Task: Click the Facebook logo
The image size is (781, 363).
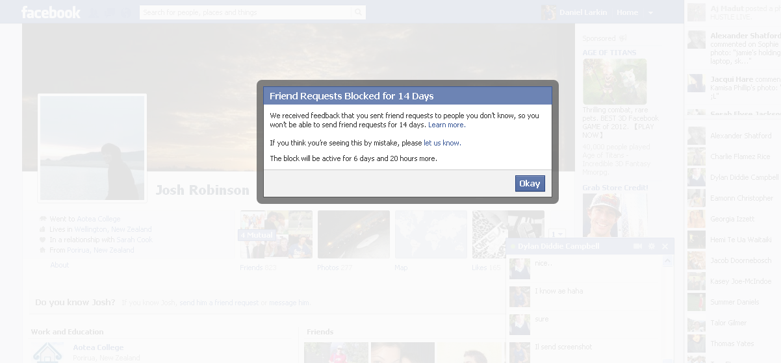Action: tap(51, 12)
